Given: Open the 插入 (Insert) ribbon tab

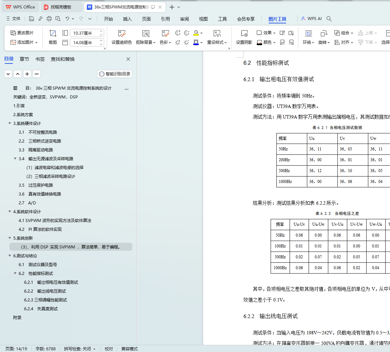Looking at the screenshot, I should [x=128, y=19].
